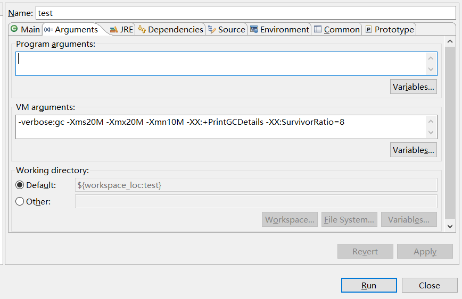Click the Main tab icon

(x=14, y=29)
